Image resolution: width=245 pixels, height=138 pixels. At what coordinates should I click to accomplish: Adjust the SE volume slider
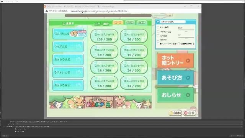click(x=186, y=38)
